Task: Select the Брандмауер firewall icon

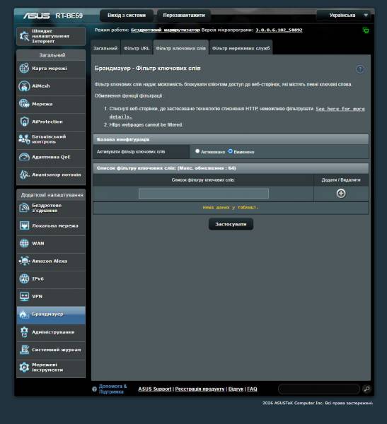Action: click(x=24, y=314)
